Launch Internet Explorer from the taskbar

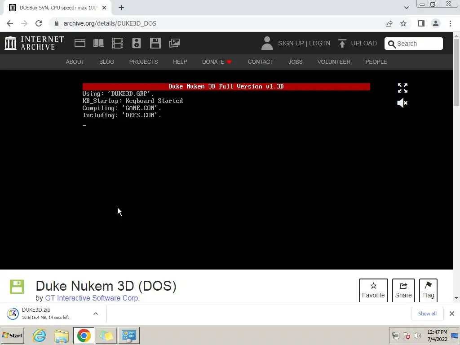40,336
